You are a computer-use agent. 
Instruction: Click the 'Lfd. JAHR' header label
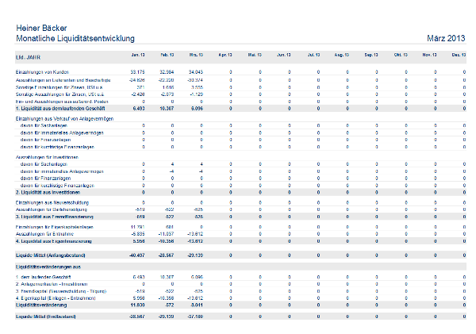point(28,57)
